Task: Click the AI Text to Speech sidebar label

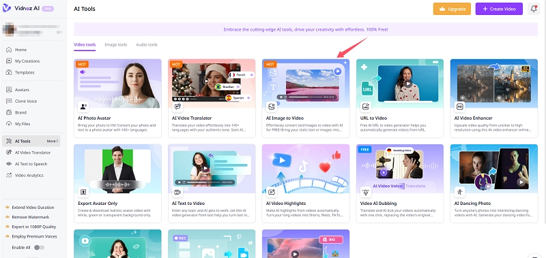Action: tap(31, 164)
